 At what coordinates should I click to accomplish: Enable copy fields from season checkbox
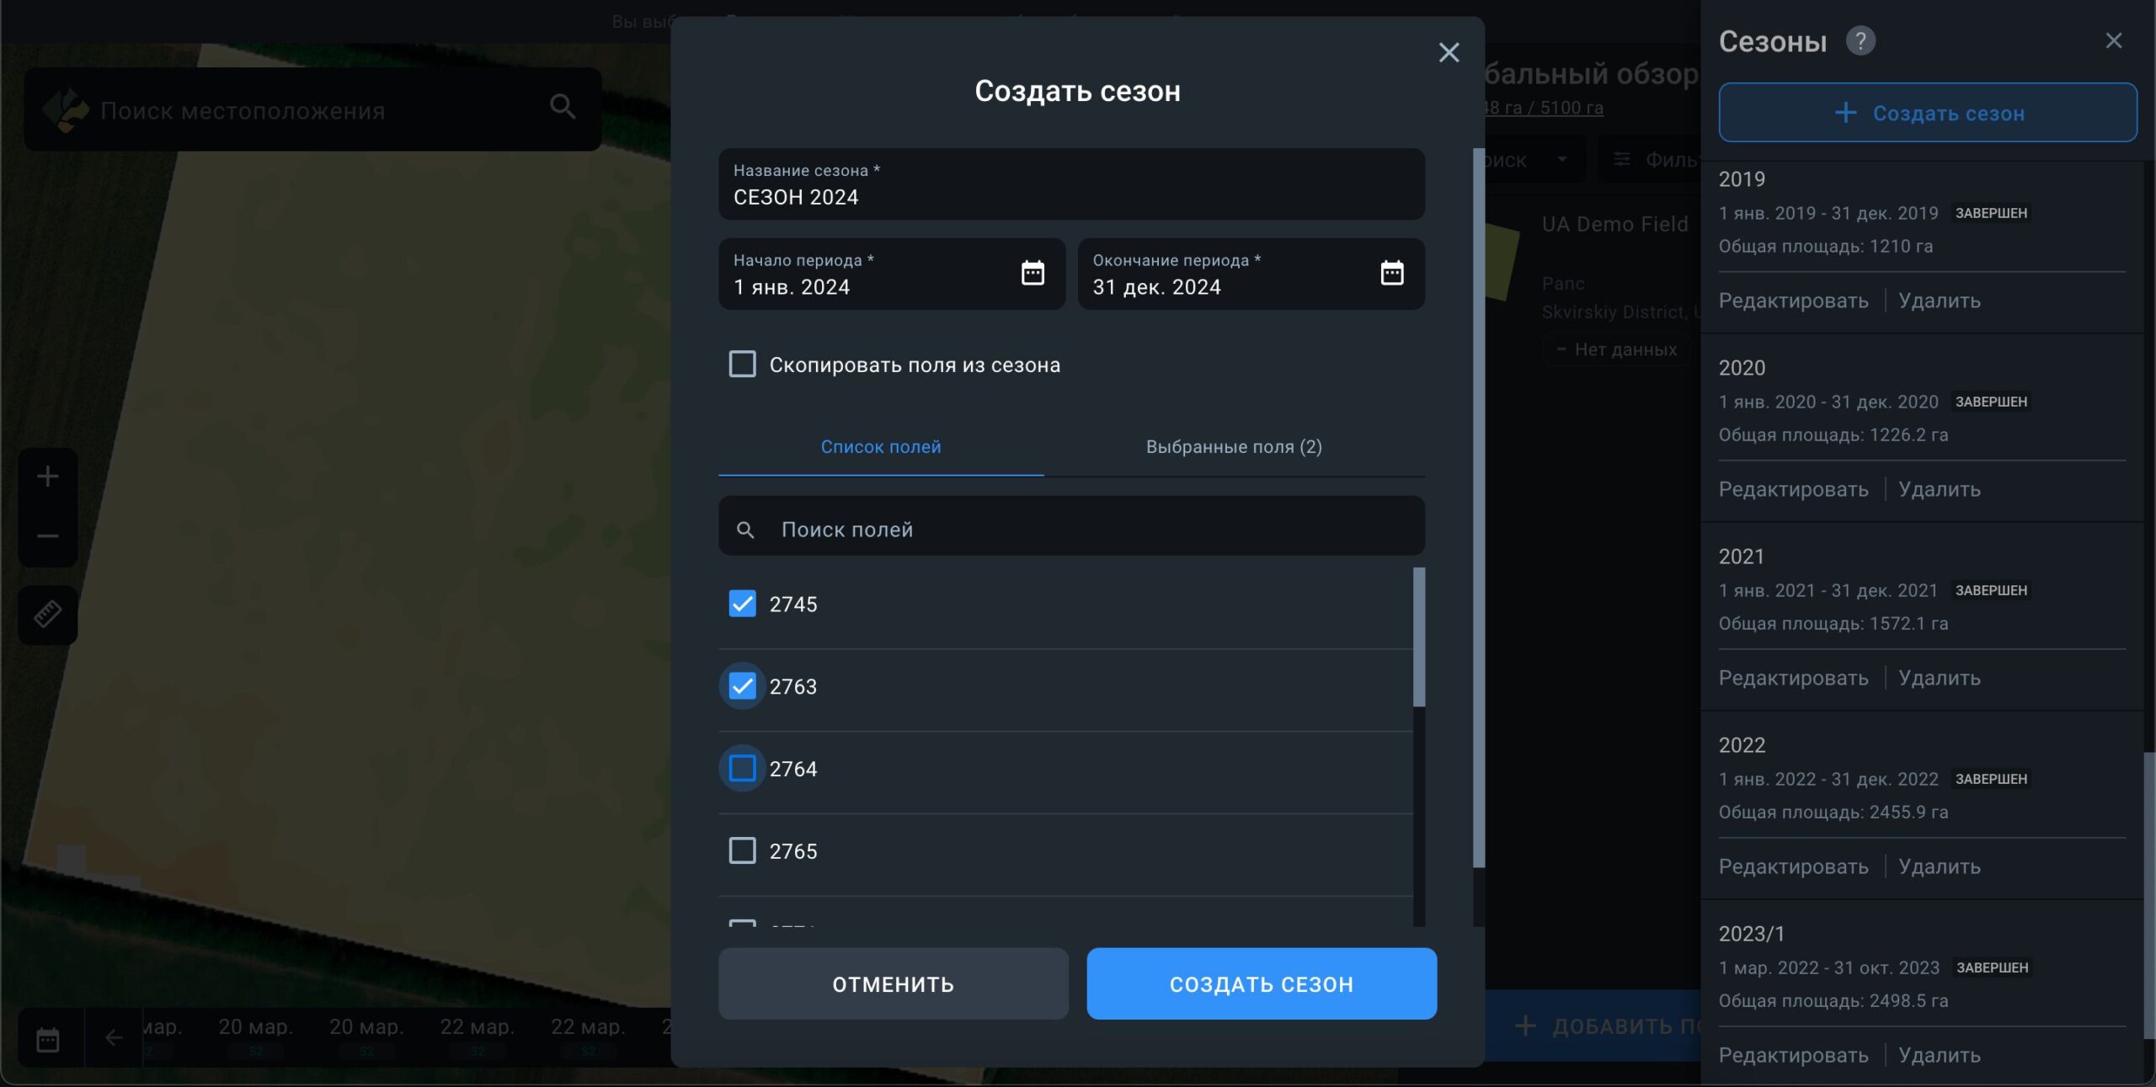(x=742, y=365)
